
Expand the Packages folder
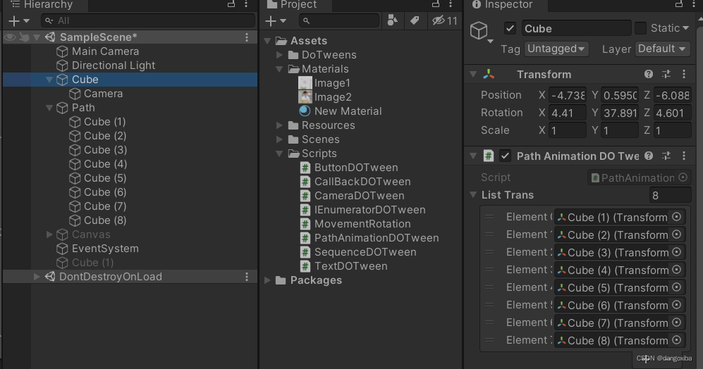pos(267,280)
